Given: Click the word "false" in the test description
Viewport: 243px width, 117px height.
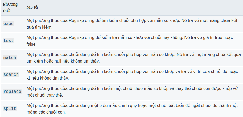Looking at the screenshot, I should (x=31, y=44).
